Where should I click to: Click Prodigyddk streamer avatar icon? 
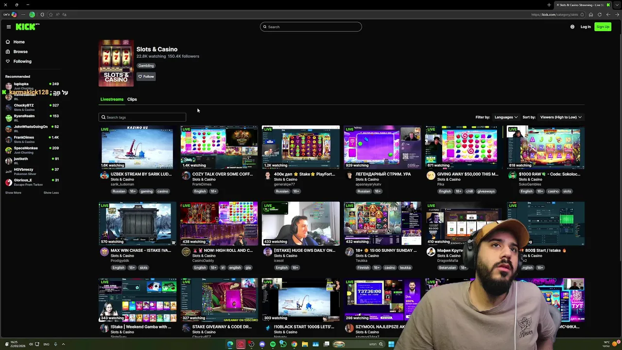pos(104,252)
